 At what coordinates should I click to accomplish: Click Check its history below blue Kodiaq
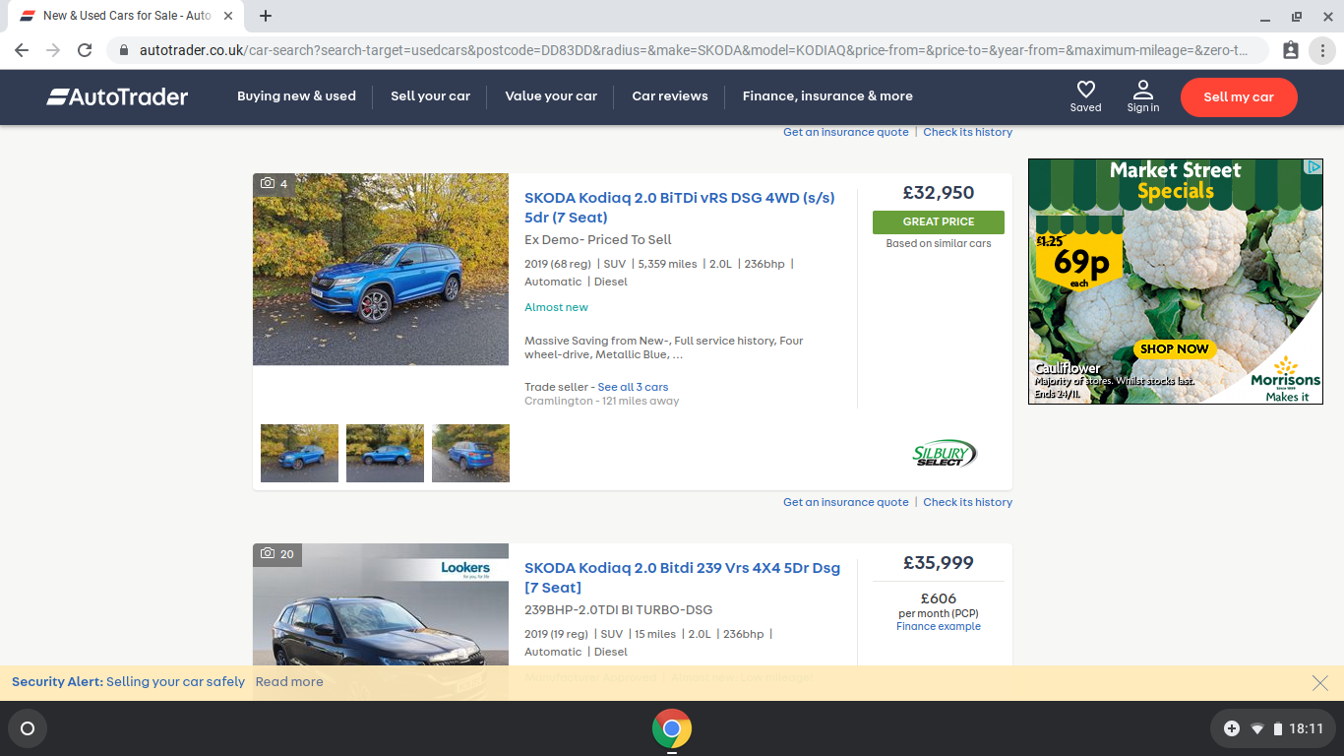coord(967,502)
